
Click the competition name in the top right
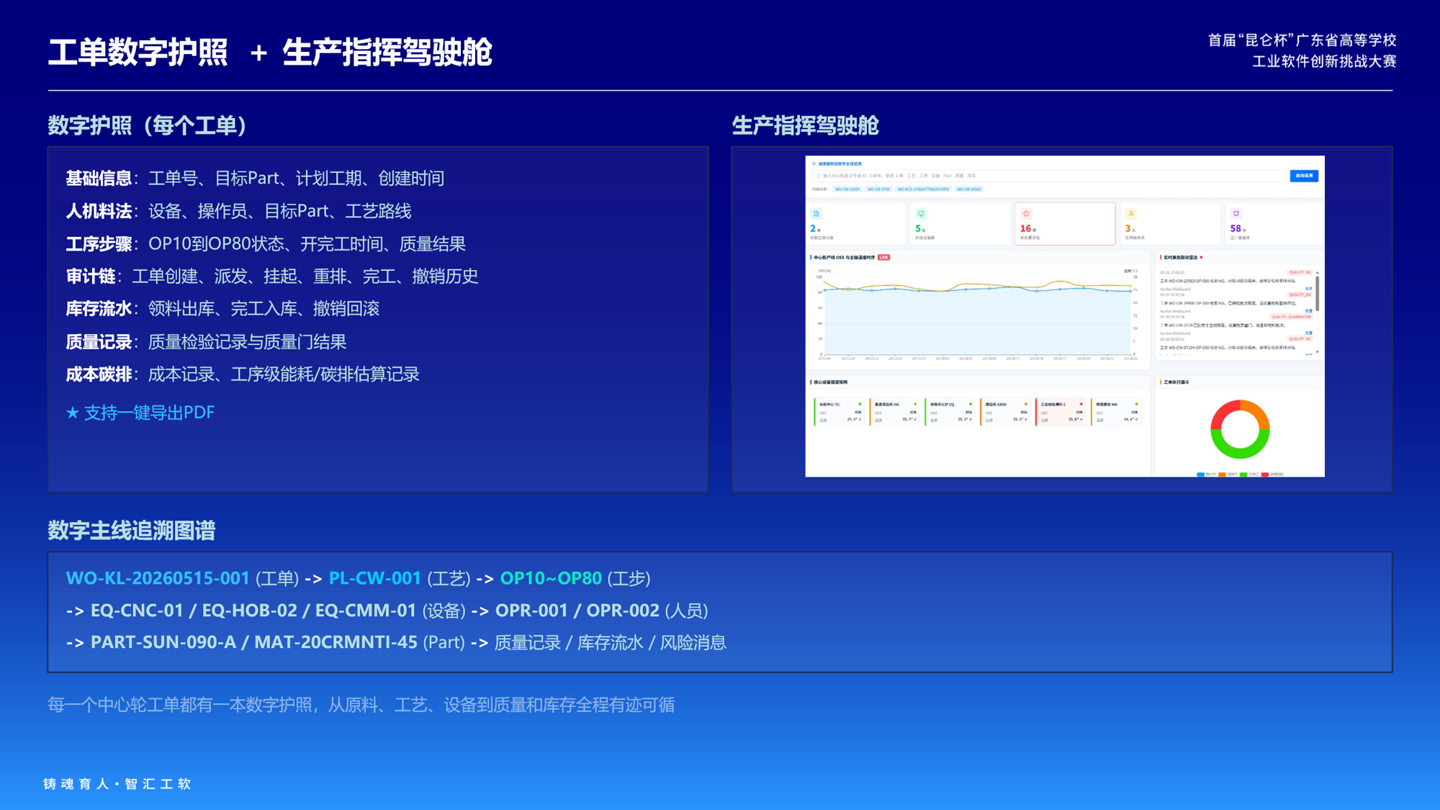pyautogui.click(x=1302, y=50)
